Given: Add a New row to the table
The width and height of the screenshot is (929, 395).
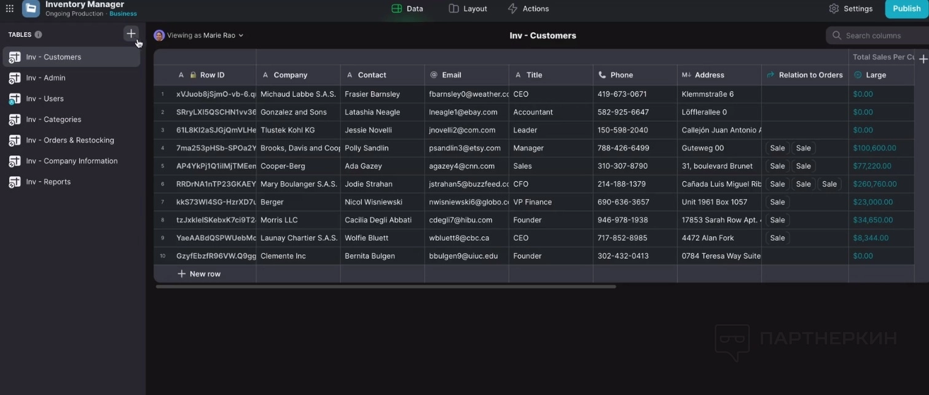Looking at the screenshot, I should (199, 274).
